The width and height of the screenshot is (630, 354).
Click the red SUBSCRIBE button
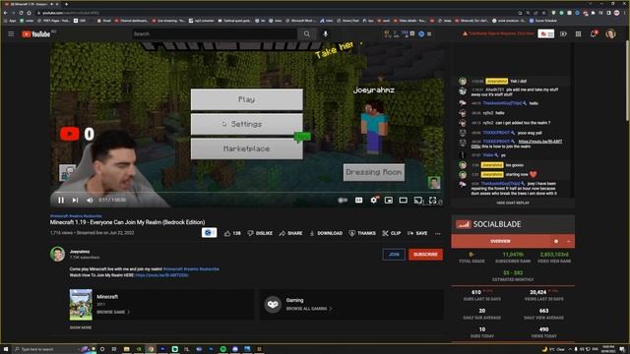(x=425, y=255)
